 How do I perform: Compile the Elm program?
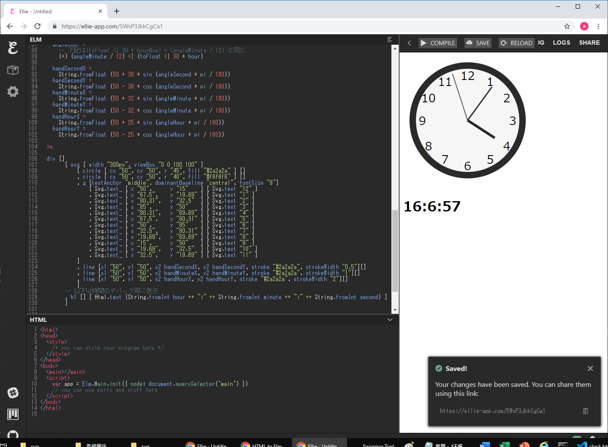437,43
